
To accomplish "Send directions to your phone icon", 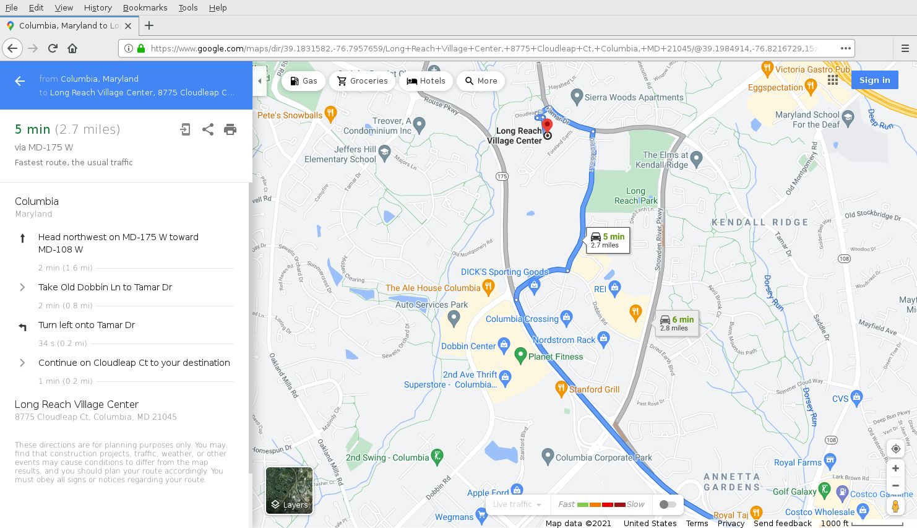I will (185, 129).
